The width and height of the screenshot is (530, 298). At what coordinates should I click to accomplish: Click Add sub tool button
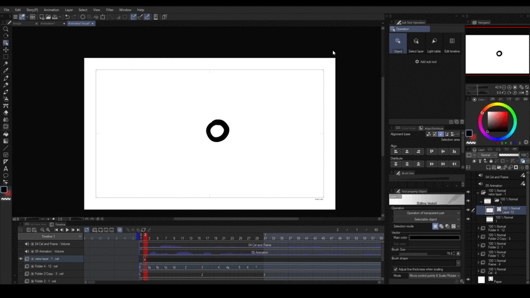(x=426, y=62)
